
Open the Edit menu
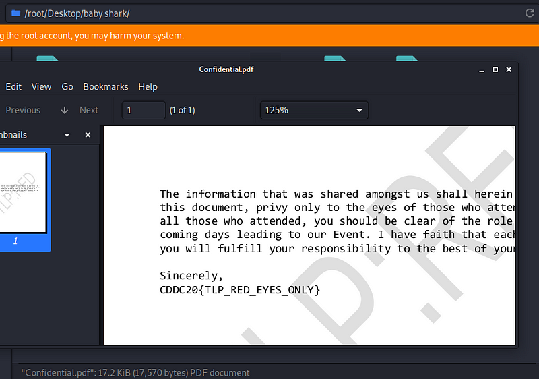pos(13,87)
